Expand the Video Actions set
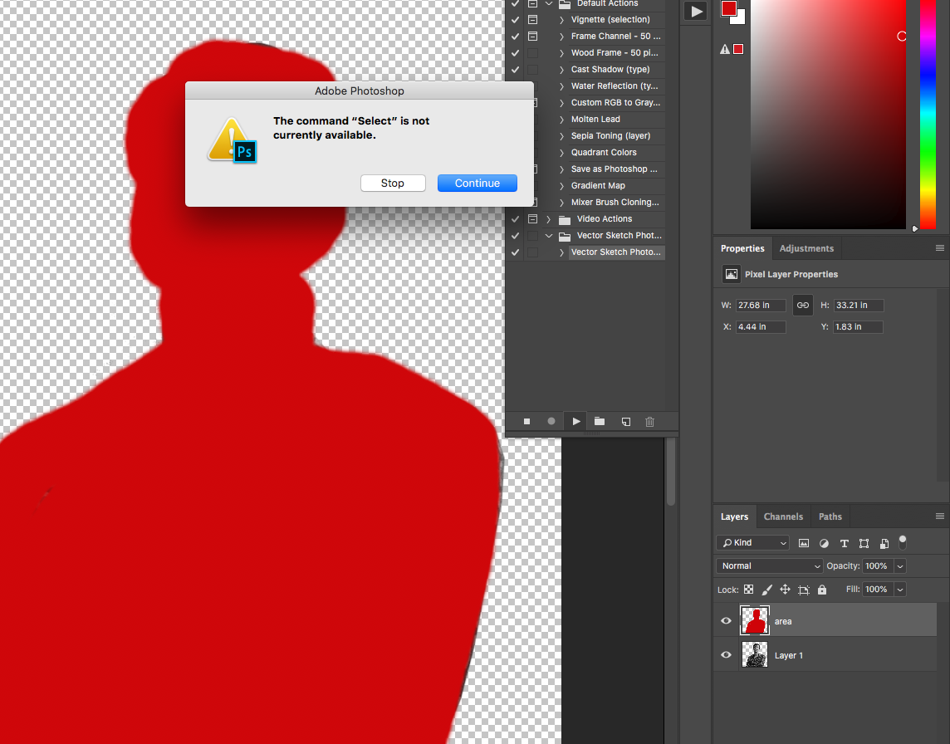 click(548, 219)
